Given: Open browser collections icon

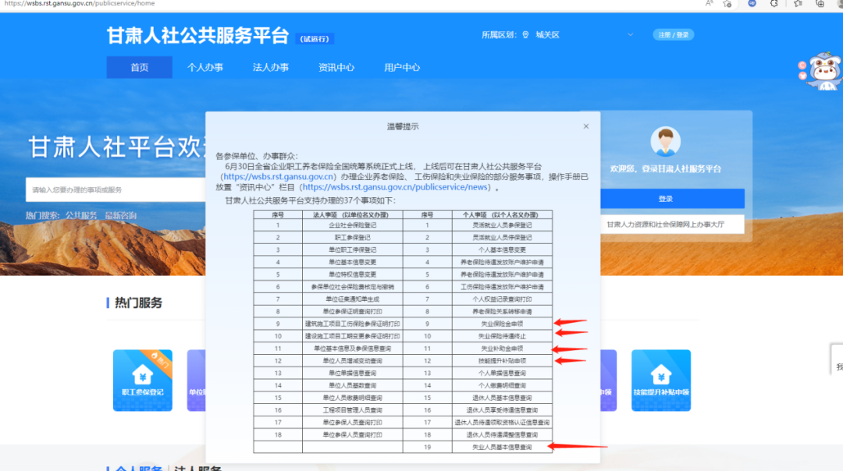Looking at the screenshot, I should click(820, 4).
